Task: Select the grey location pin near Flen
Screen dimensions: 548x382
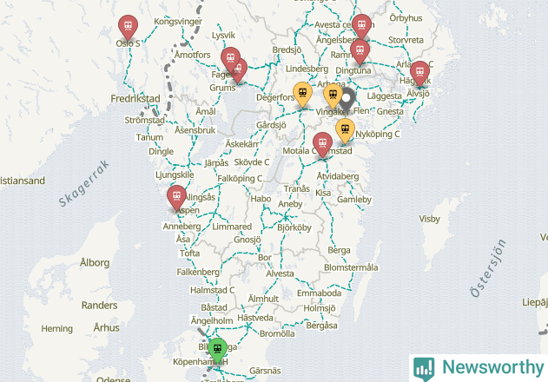Action: [x=346, y=99]
